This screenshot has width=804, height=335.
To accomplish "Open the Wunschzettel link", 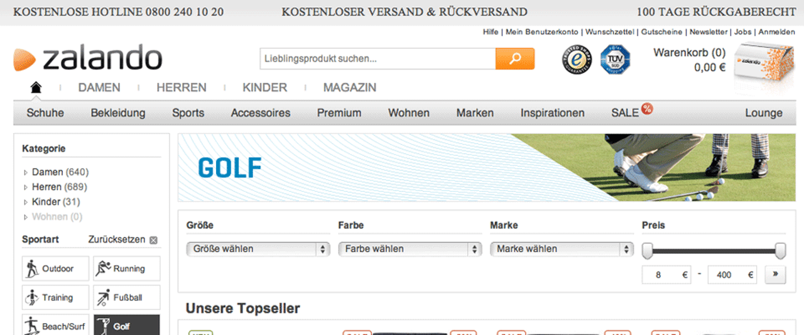I will click(610, 31).
